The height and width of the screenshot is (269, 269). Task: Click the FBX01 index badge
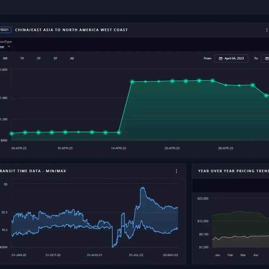5,30
